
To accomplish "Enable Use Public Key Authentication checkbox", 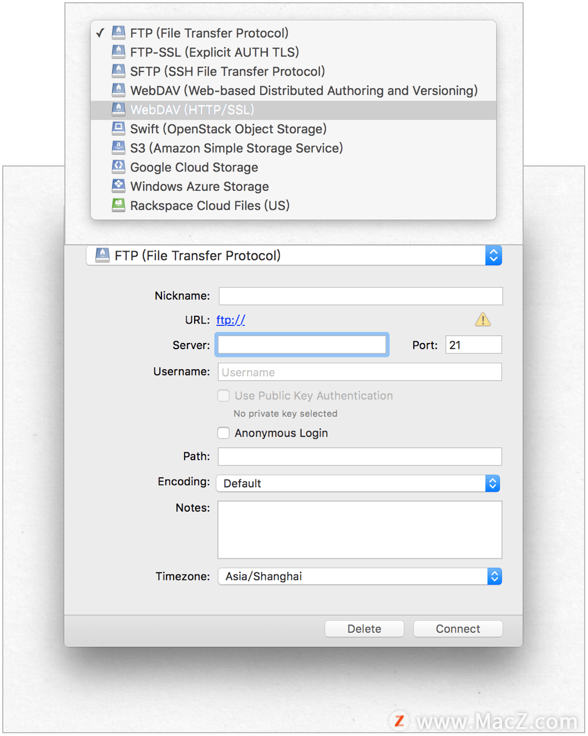I will pyautogui.click(x=224, y=396).
